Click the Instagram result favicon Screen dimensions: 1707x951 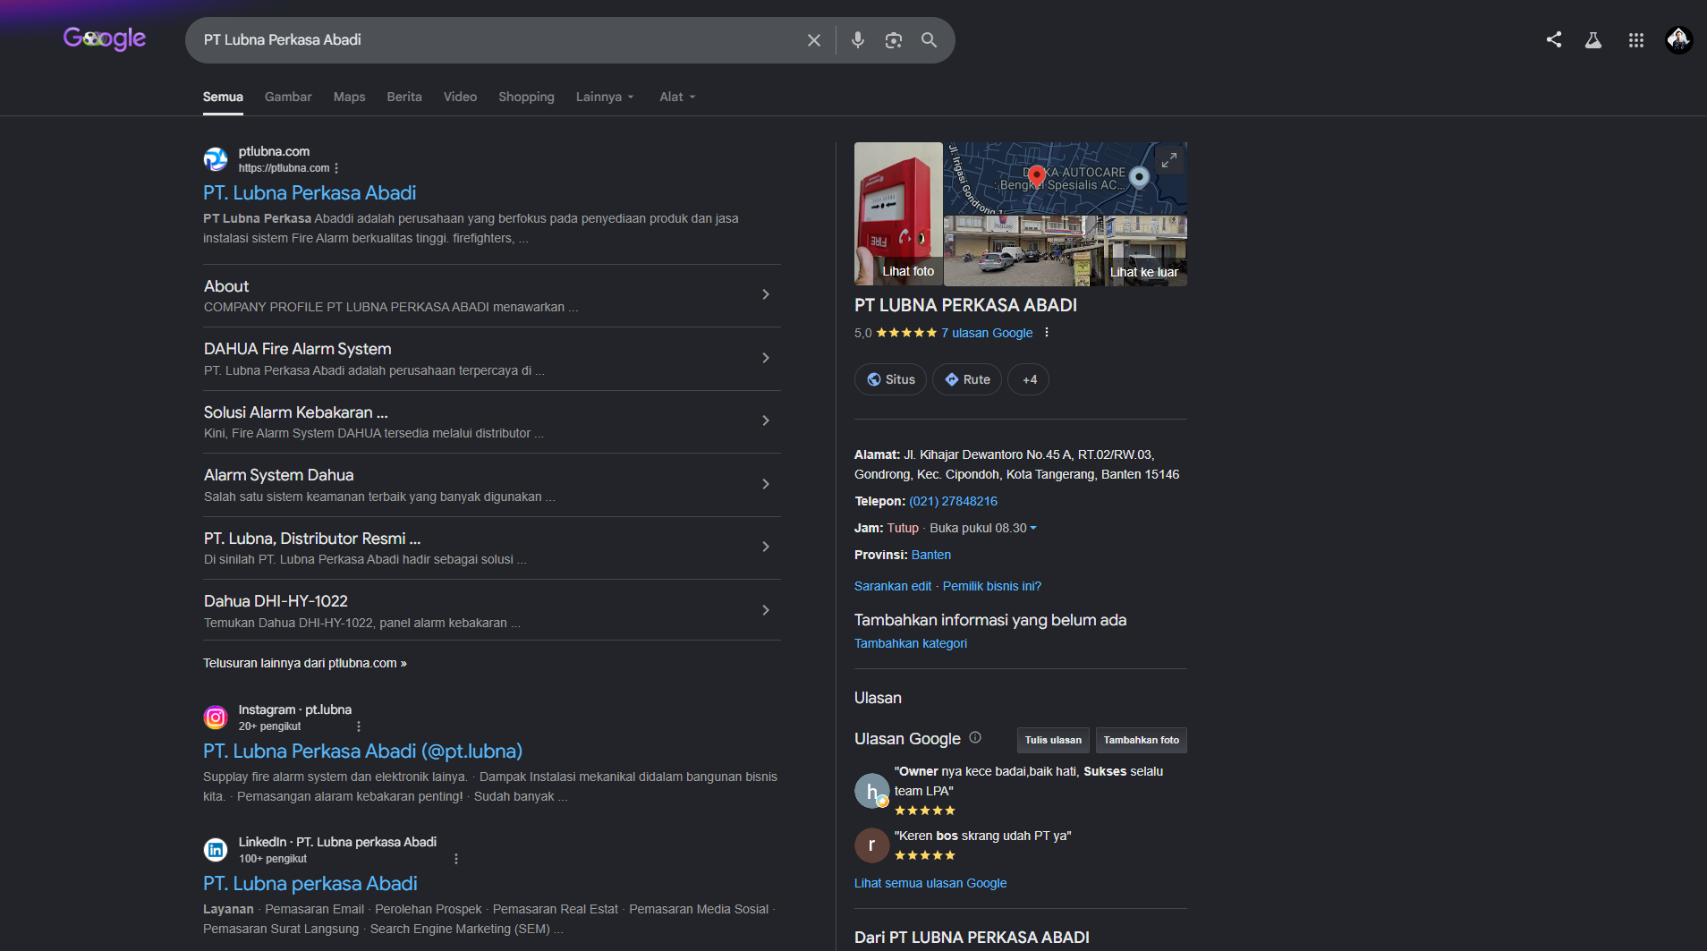(216, 717)
